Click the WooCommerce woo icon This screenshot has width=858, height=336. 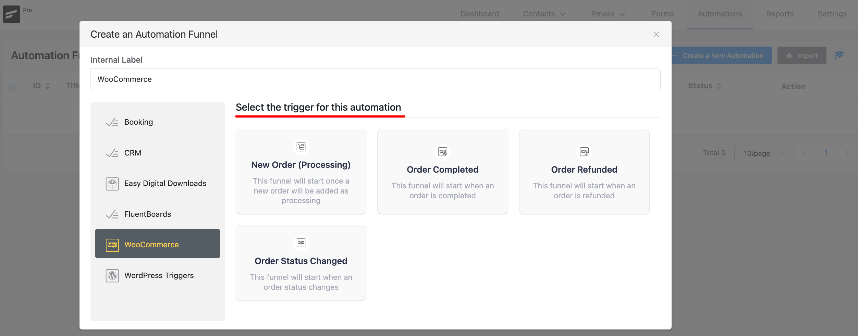[112, 245]
